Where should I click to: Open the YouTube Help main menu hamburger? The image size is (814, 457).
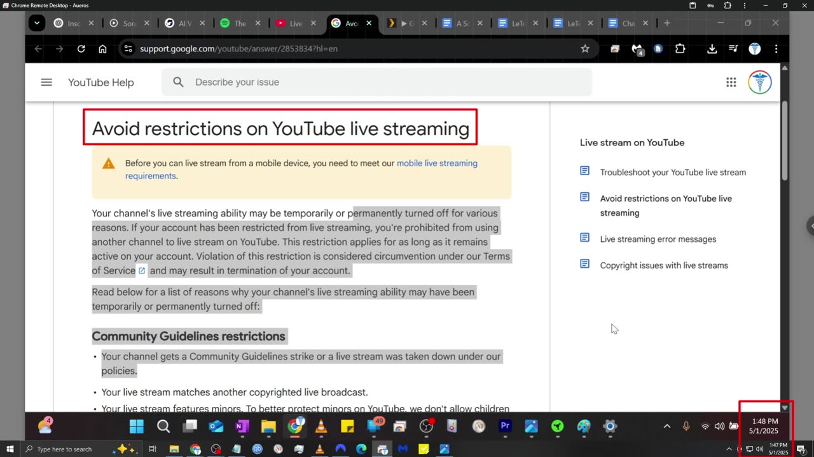coord(46,83)
